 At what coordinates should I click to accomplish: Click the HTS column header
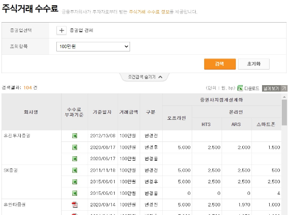206,125
